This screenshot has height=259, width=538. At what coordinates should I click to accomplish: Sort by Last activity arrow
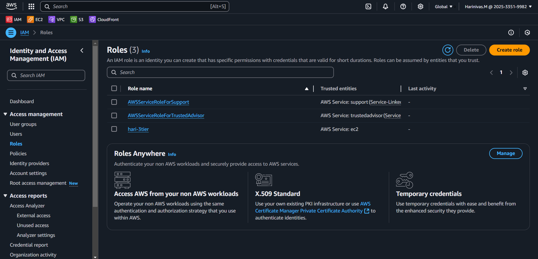click(x=525, y=89)
